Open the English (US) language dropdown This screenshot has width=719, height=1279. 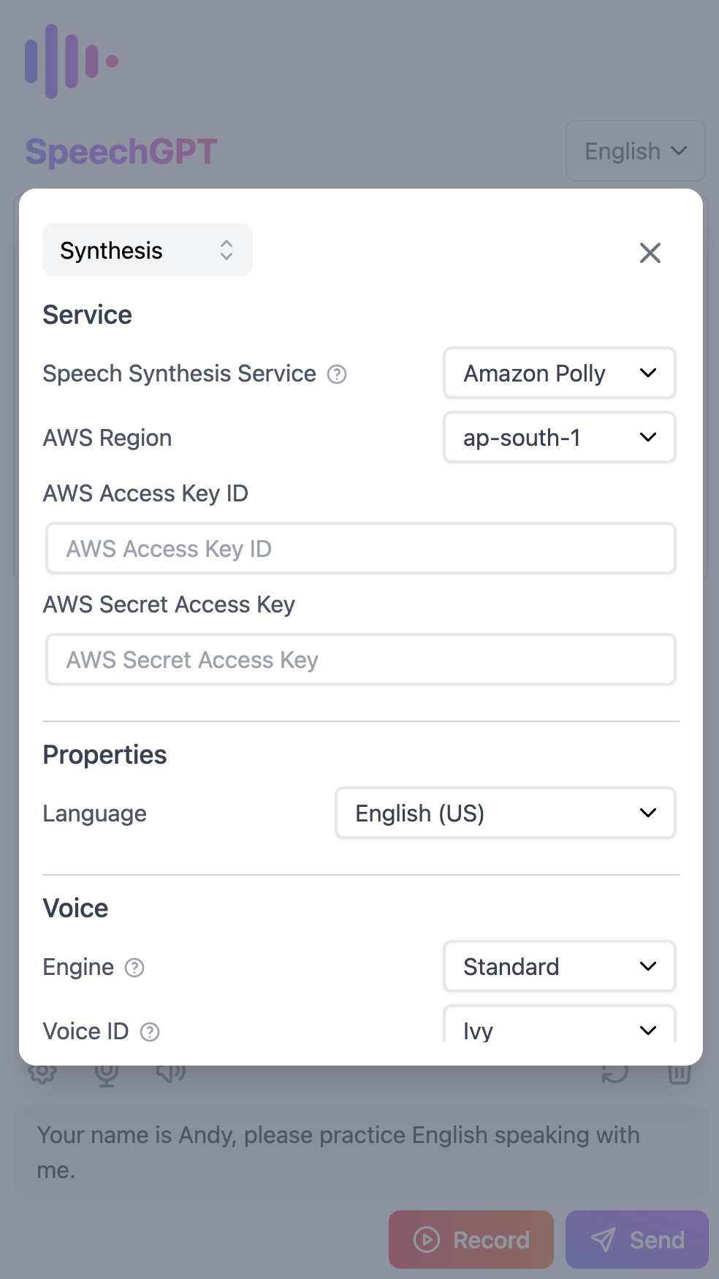coord(505,813)
